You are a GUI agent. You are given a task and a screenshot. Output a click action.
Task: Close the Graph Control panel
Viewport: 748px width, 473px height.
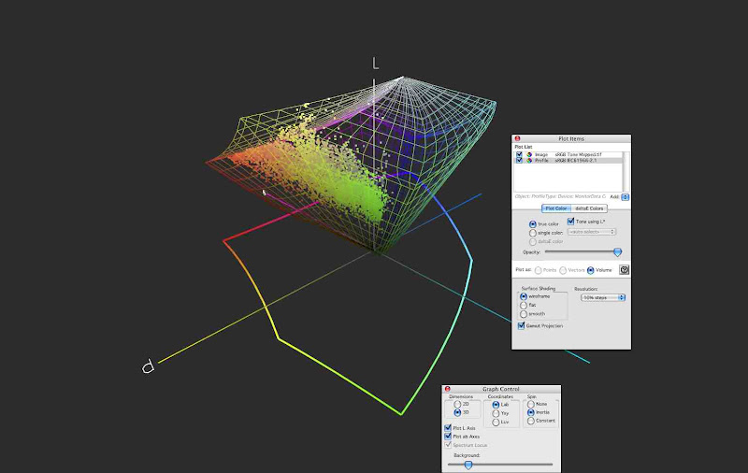[x=448, y=389]
